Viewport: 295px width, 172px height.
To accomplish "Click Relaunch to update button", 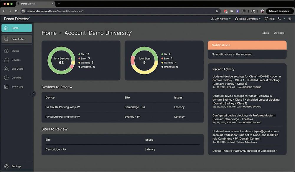I will click(280, 11).
